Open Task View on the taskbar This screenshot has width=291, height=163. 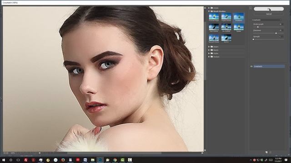[18, 160]
